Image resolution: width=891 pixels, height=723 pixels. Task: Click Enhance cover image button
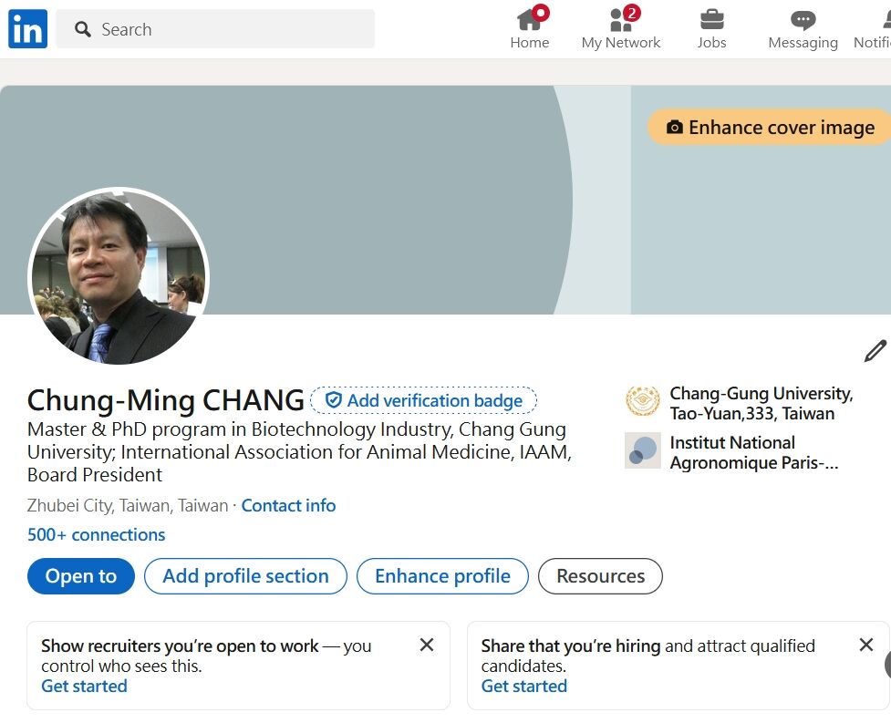coord(770,128)
